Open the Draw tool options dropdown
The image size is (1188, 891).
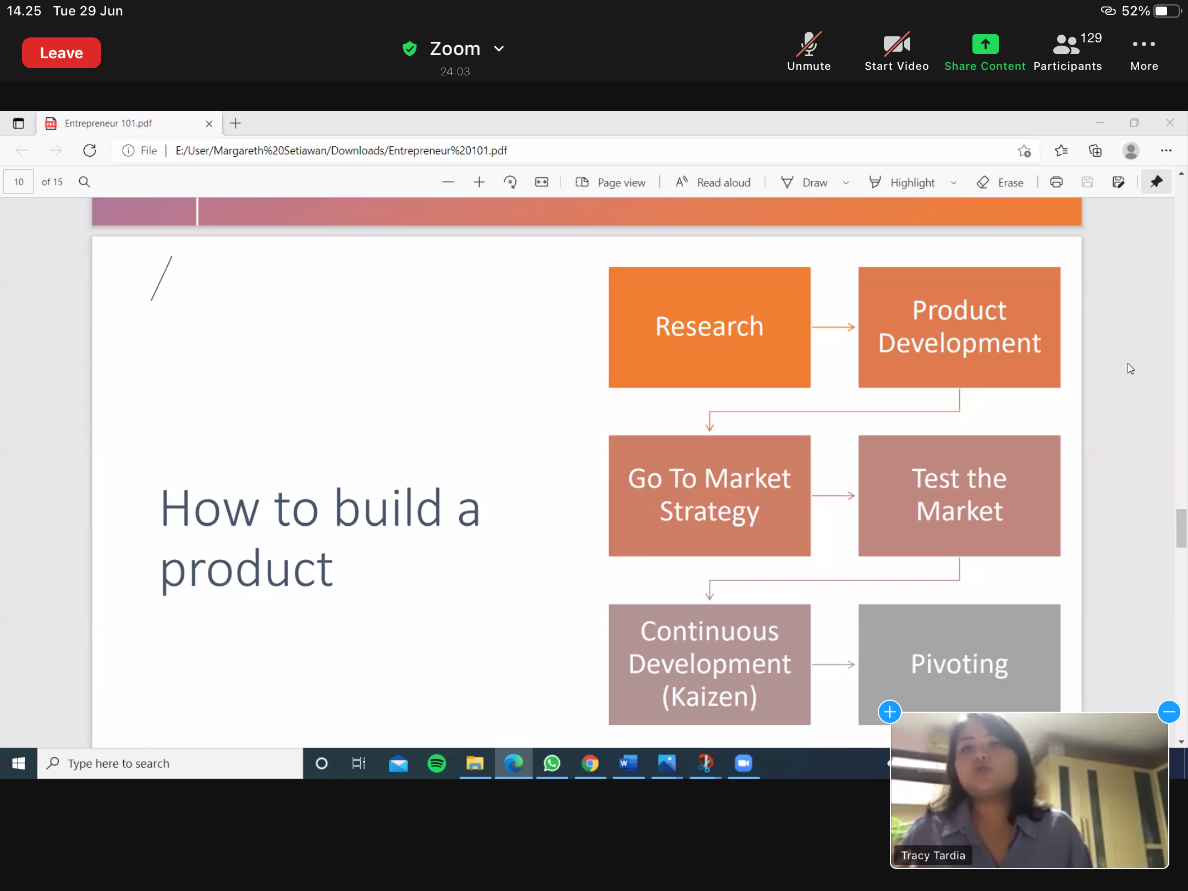(846, 183)
